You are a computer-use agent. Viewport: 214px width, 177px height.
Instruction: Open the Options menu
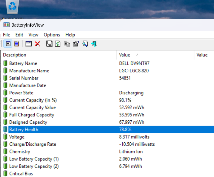click(x=52, y=35)
